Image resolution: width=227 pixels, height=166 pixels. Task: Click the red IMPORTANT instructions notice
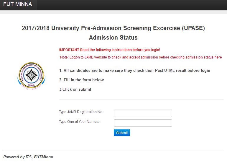(x=109, y=50)
